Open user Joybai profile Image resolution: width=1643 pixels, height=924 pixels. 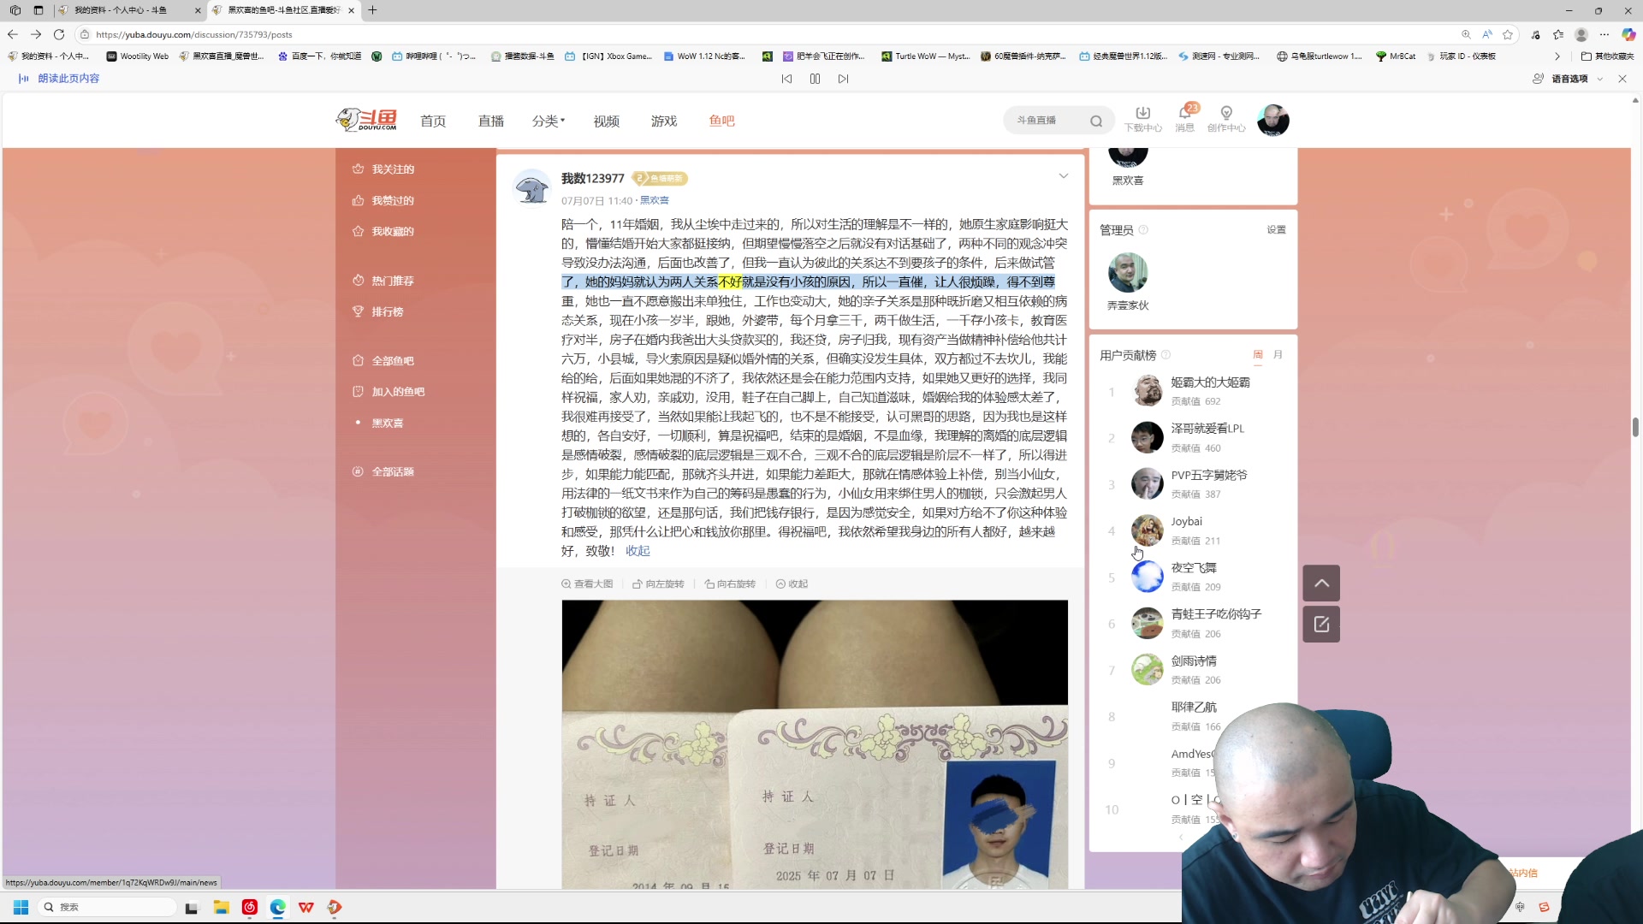point(1186,521)
